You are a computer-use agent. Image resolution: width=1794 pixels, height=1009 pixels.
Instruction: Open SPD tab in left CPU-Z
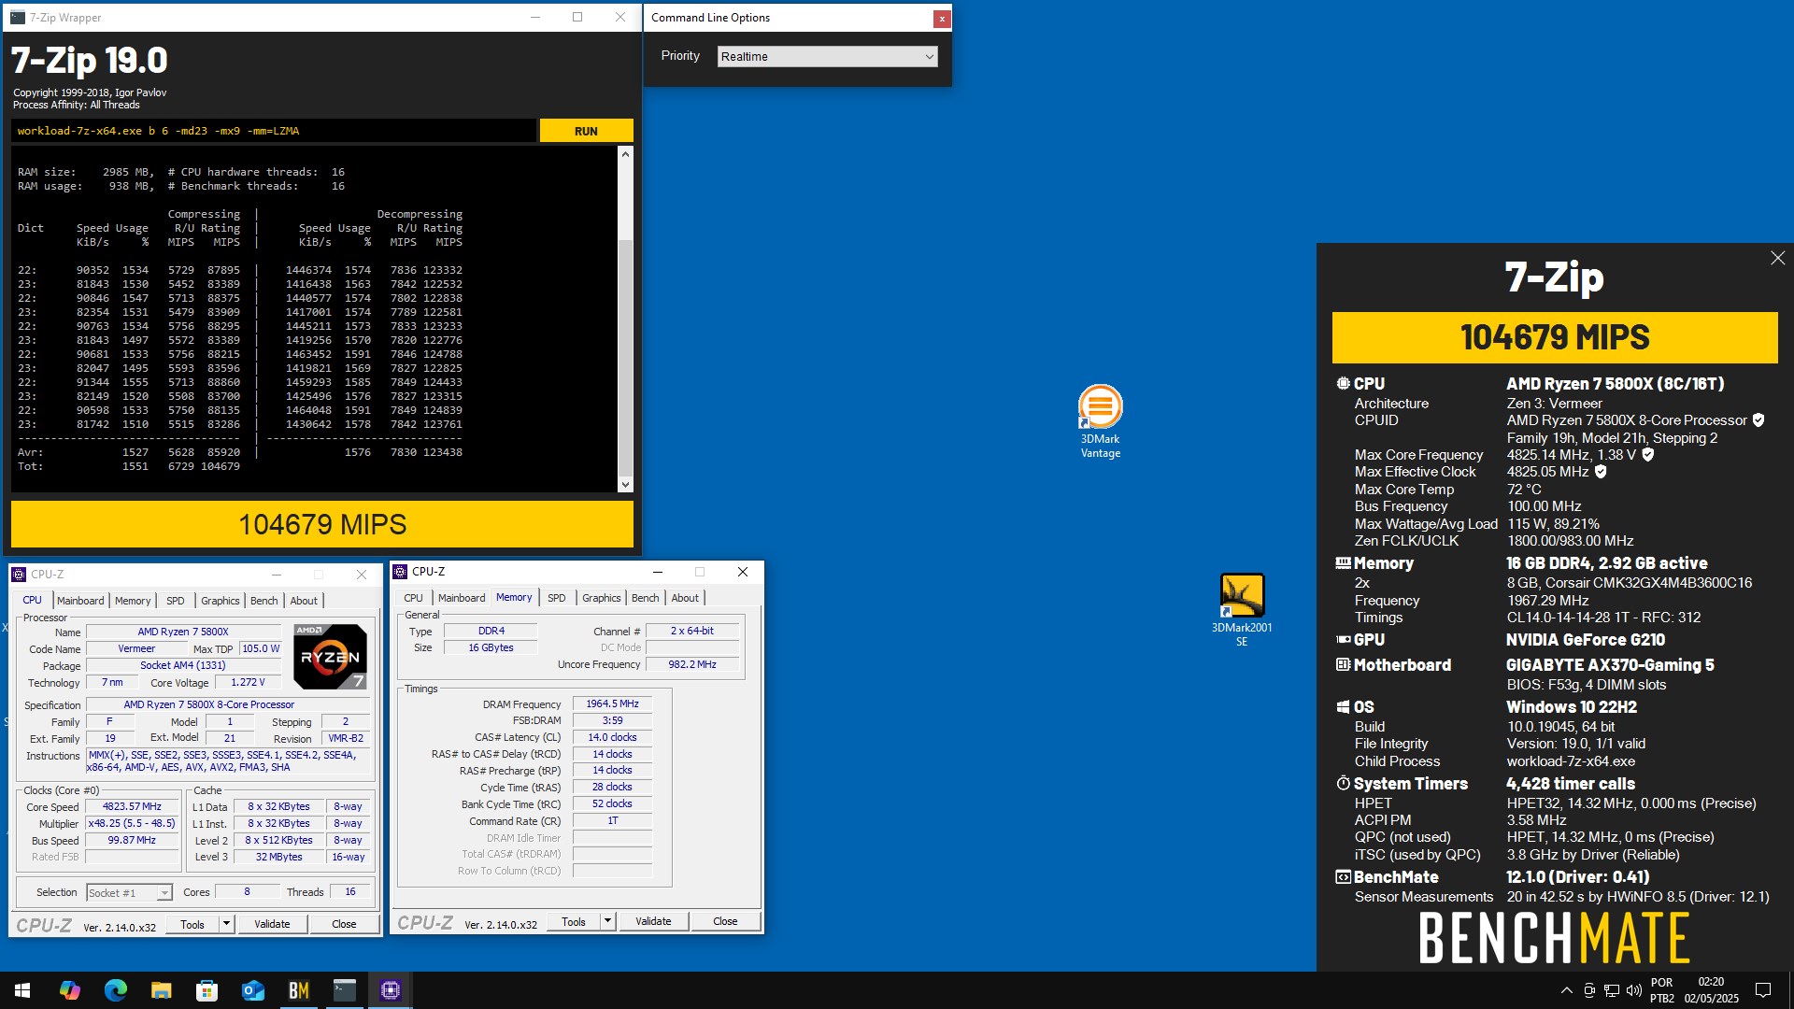pyautogui.click(x=176, y=601)
